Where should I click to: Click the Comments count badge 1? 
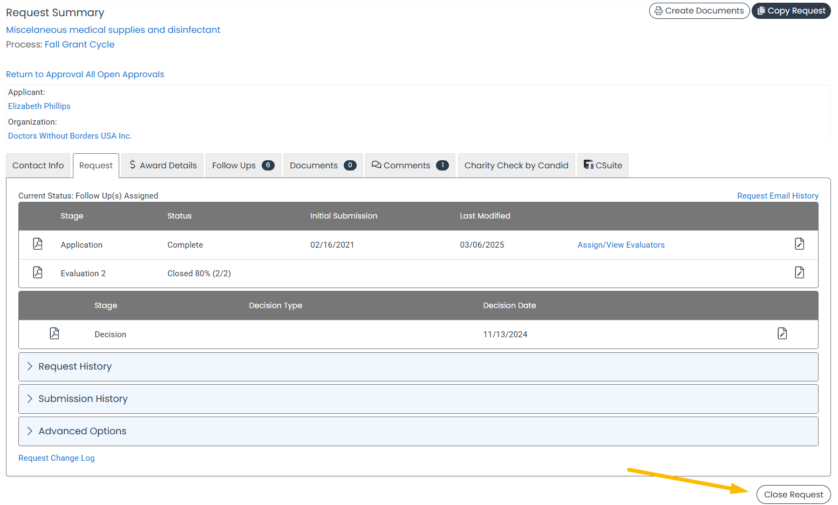pyautogui.click(x=442, y=165)
